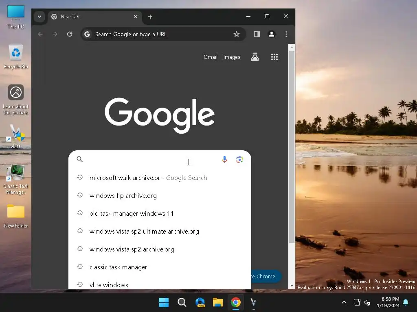Click the browser Back arrow
The height and width of the screenshot is (312, 417).
coord(40,34)
